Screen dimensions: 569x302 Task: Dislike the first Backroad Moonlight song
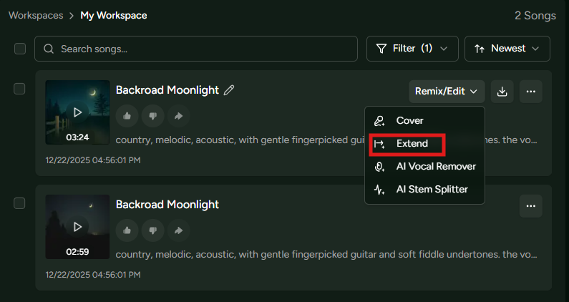pos(152,115)
